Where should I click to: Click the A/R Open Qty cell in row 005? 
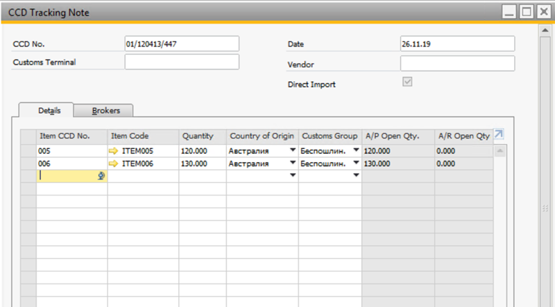[463, 151]
